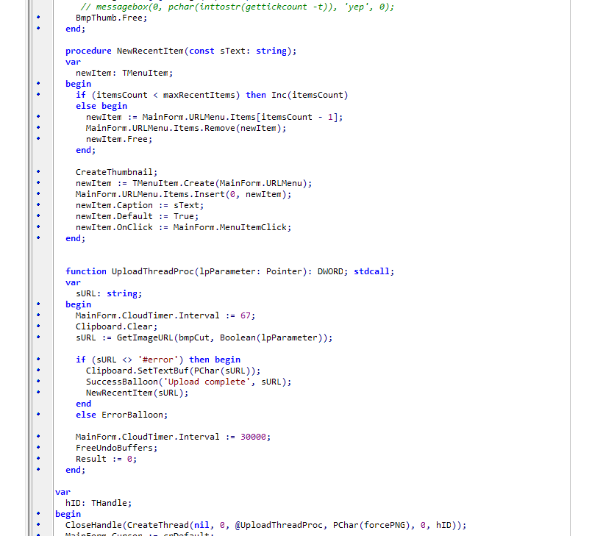Click function UploadThreadProc declaration line
592x536 pixels.
point(229,271)
